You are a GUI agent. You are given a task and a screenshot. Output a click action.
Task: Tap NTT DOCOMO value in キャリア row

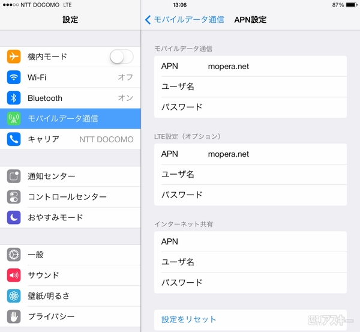click(106, 139)
